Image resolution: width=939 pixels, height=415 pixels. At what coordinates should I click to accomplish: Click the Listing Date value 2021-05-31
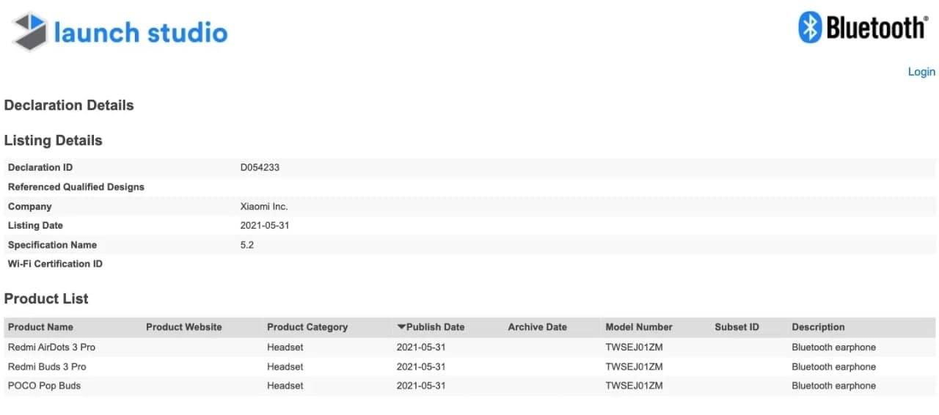click(x=265, y=226)
